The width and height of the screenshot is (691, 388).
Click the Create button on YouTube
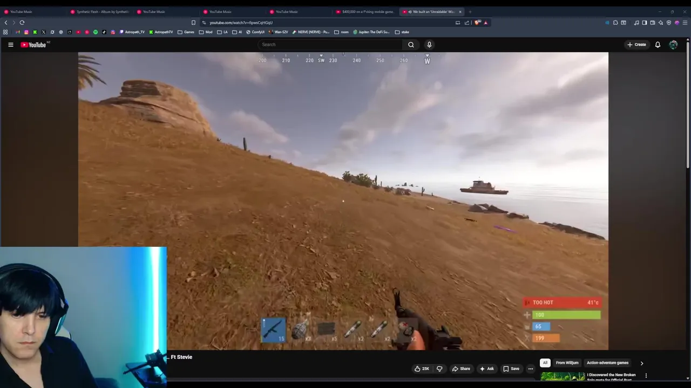point(636,45)
